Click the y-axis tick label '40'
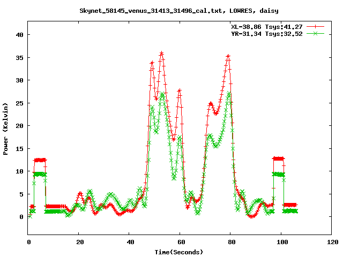 (x=20, y=35)
